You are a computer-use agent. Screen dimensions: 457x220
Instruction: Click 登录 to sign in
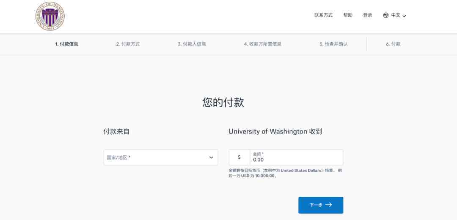pos(367,15)
